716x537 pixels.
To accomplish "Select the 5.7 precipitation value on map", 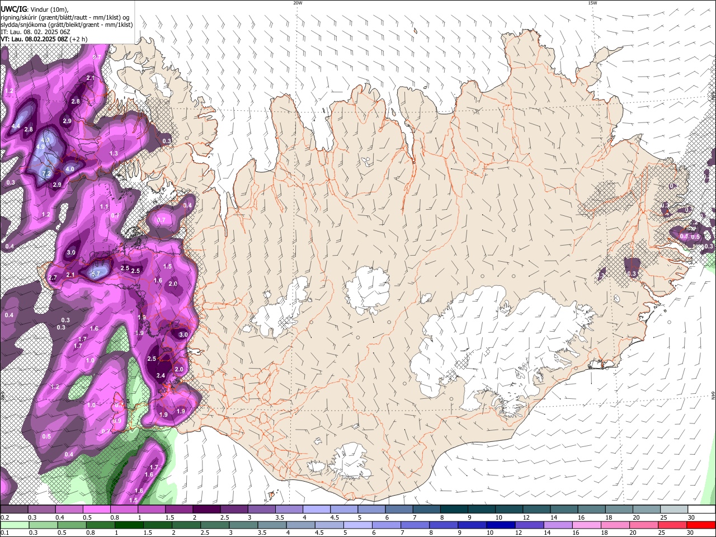I will (x=95, y=274).
